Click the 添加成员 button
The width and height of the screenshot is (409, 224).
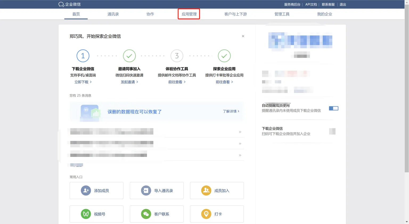[x=96, y=190]
